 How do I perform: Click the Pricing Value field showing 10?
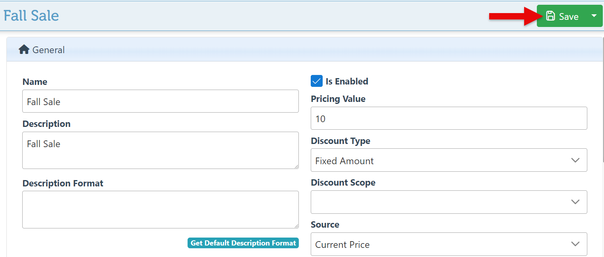click(x=448, y=118)
